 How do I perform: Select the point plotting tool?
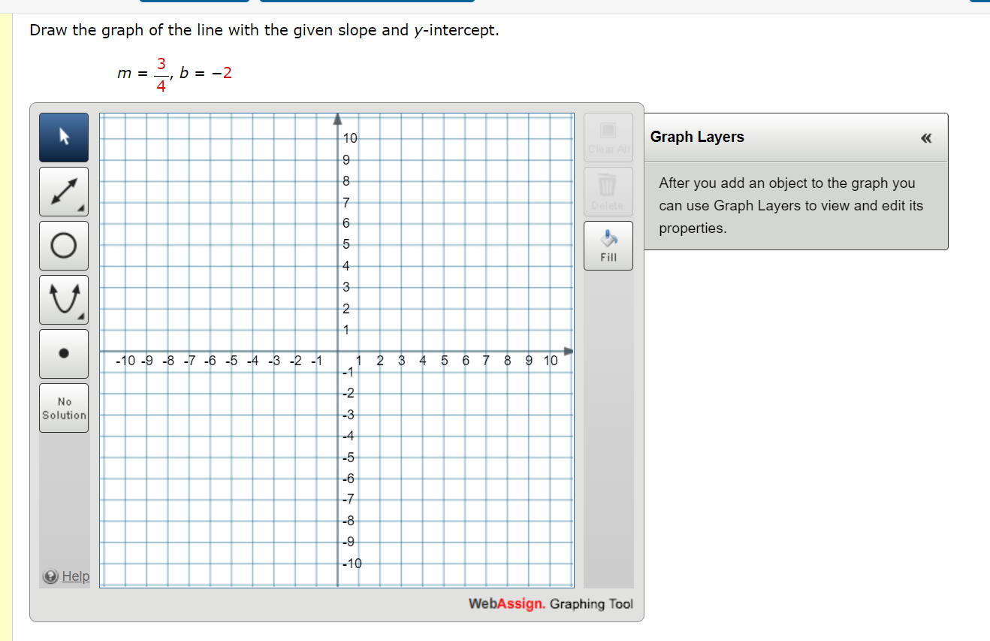coord(63,353)
